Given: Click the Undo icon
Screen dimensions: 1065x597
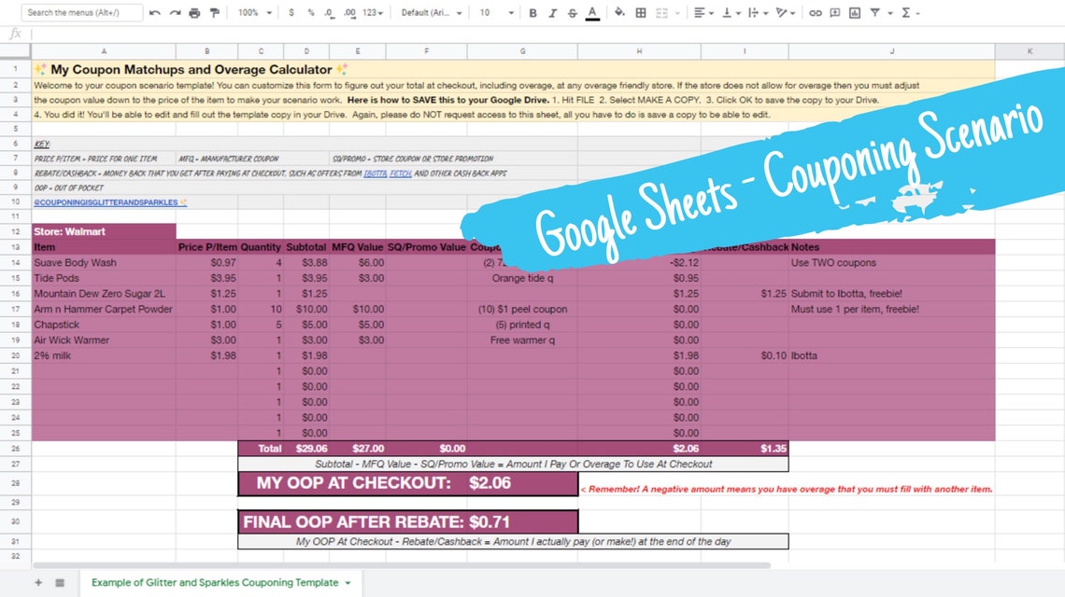Looking at the screenshot, I should pyautogui.click(x=153, y=12).
